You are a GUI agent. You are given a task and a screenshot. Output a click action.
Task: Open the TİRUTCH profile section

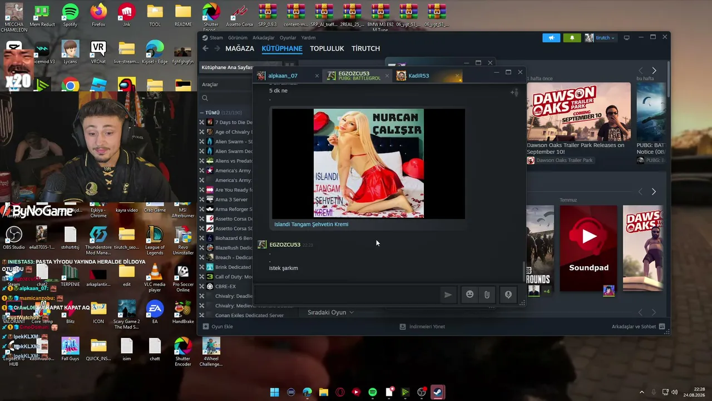tap(365, 48)
